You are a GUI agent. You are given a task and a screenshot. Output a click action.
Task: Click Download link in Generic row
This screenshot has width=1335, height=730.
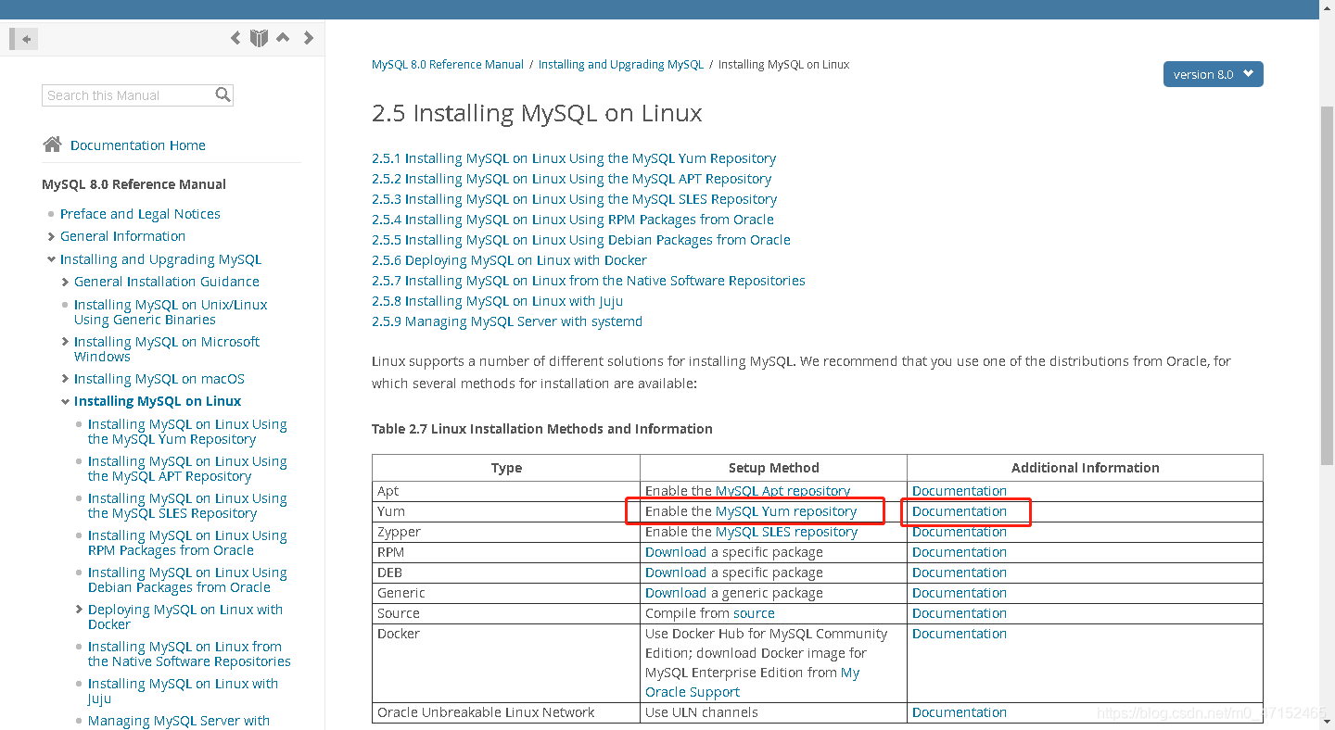676,593
